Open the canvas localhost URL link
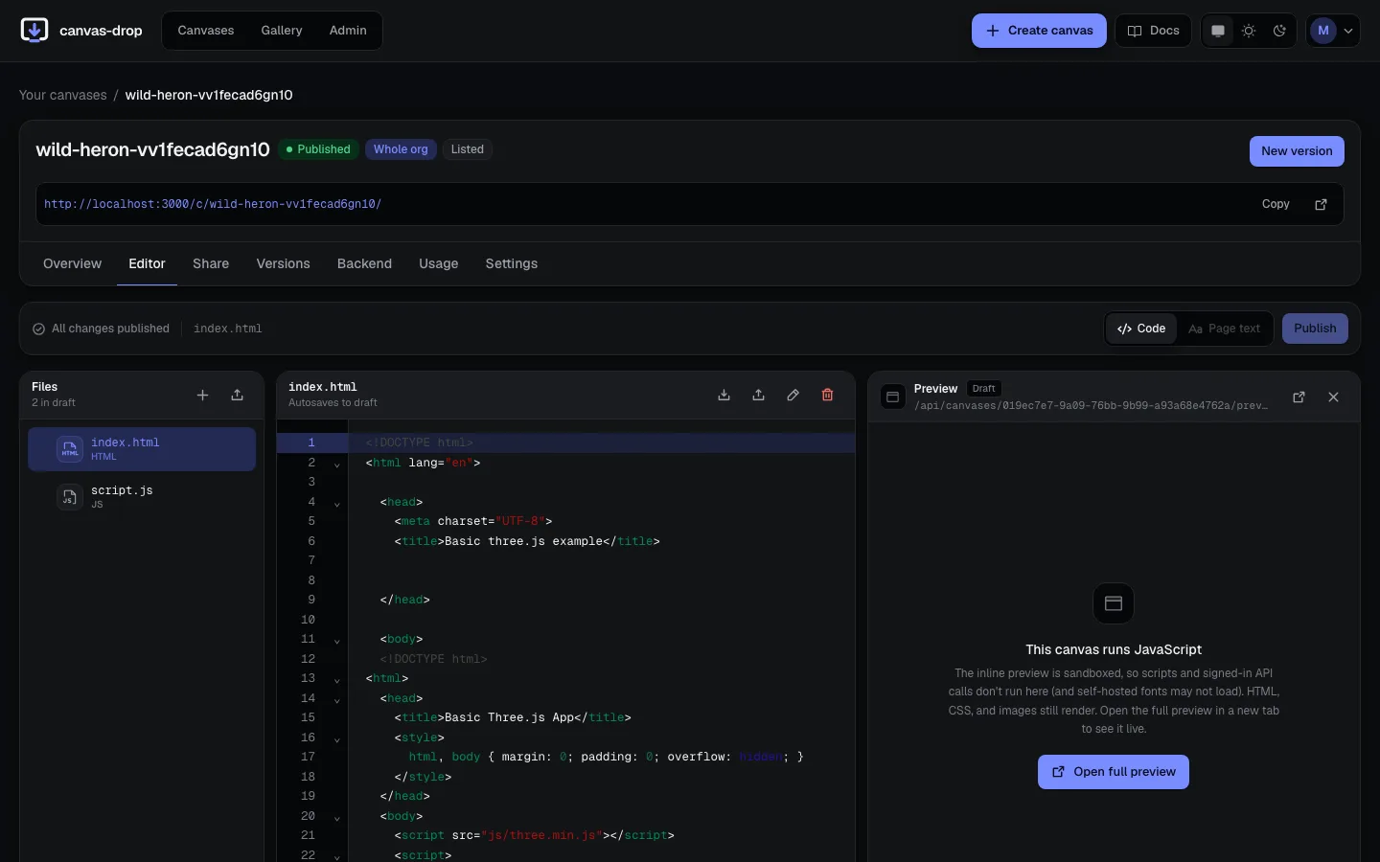The width and height of the screenshot is (1380, 862). [213, 204]
